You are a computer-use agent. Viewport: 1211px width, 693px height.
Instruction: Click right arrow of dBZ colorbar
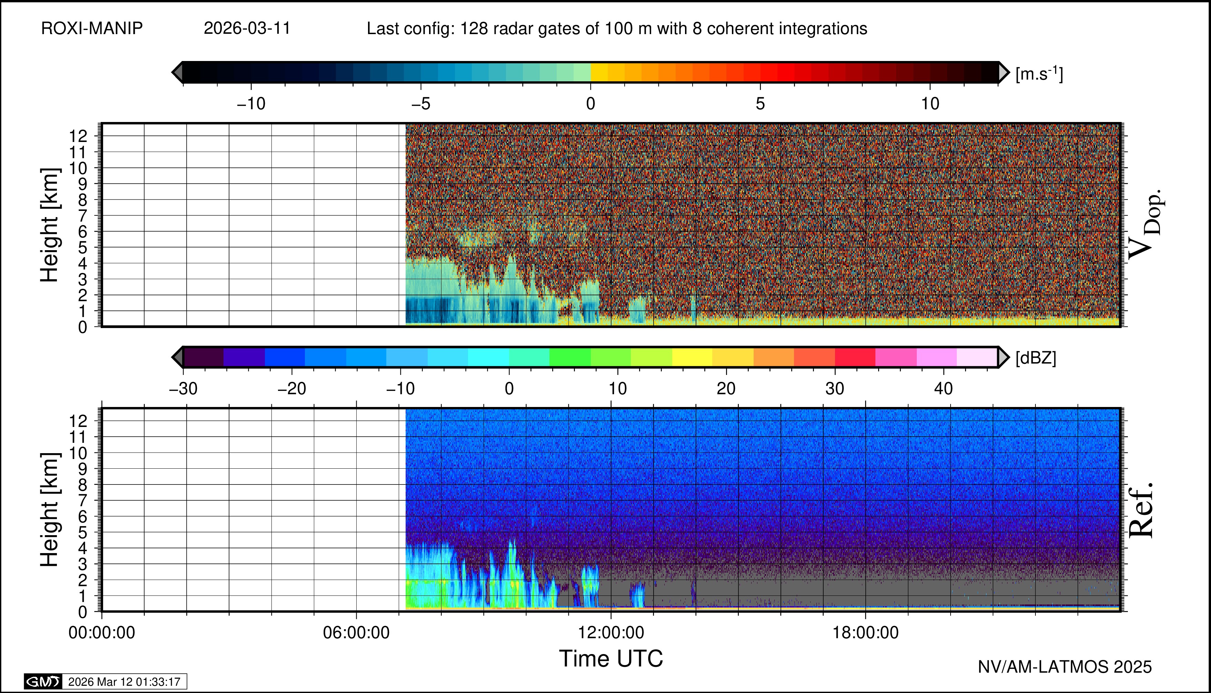(x=1003, y=357)
